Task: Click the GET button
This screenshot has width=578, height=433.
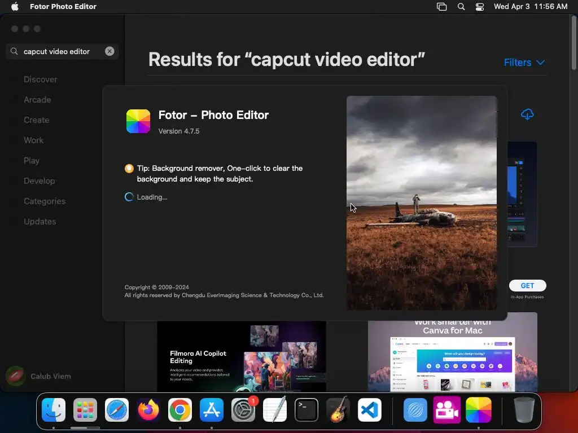Action: [528, 286]
